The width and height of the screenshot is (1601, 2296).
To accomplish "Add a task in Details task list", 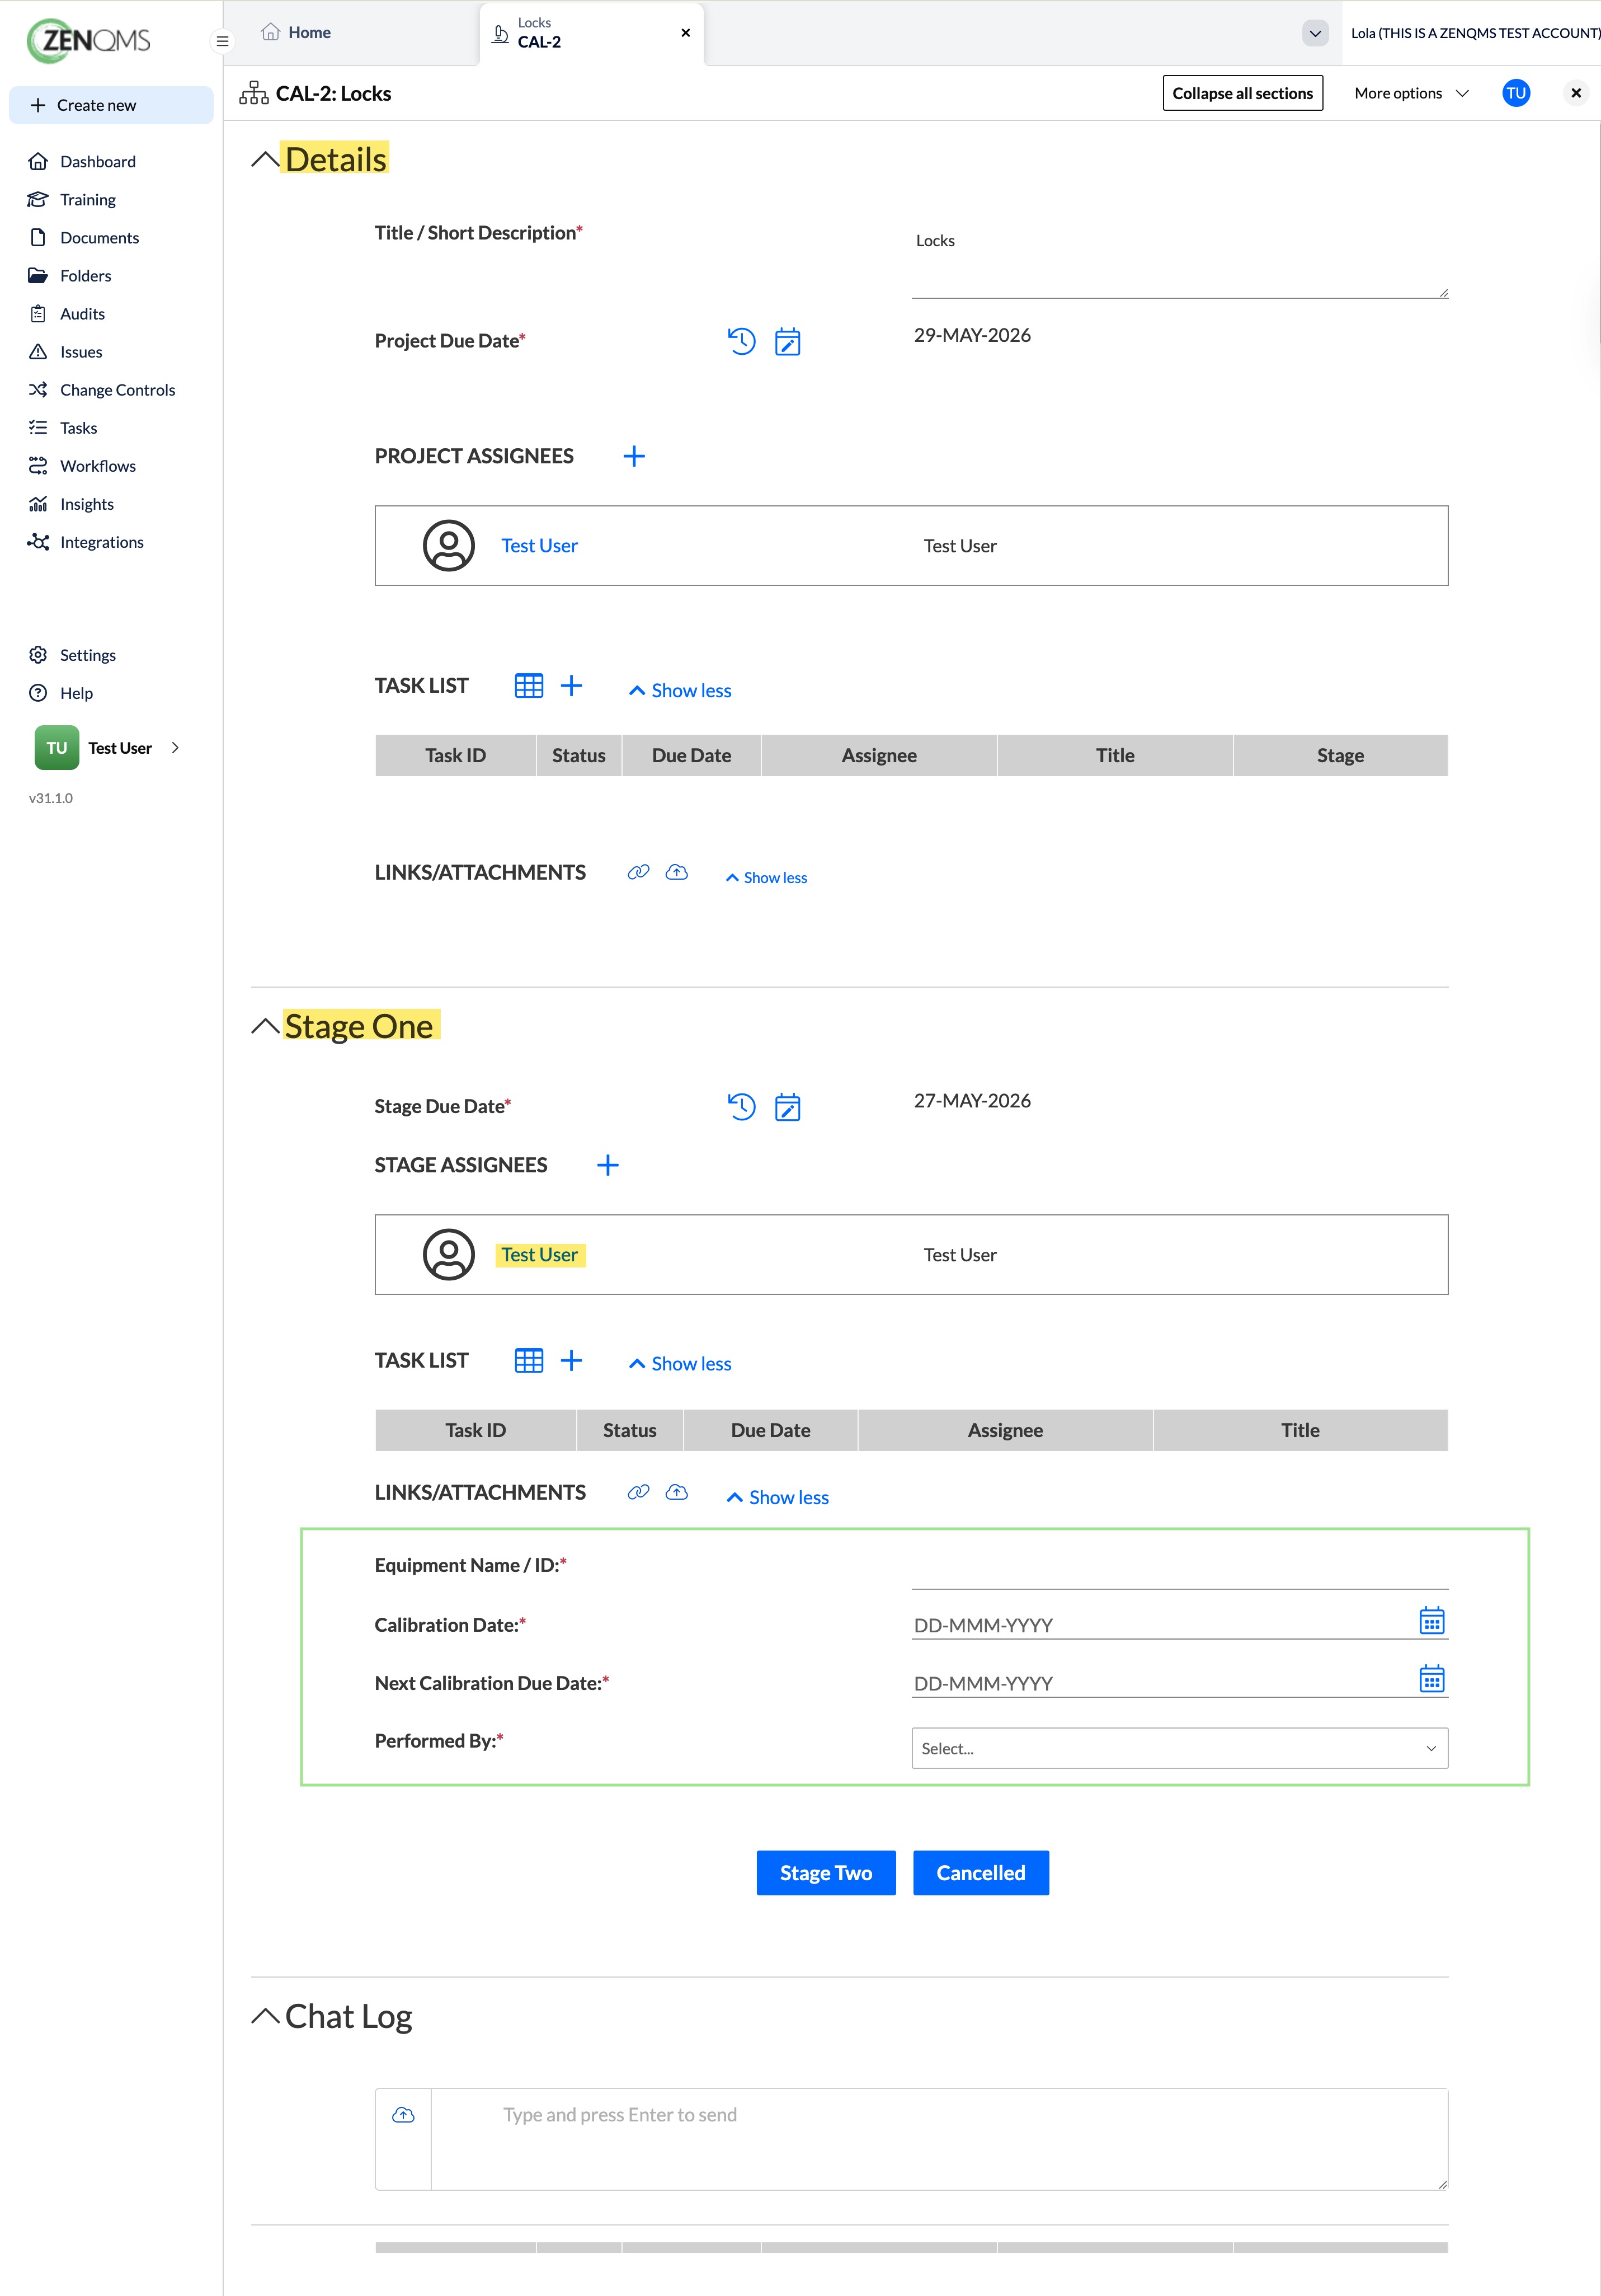I will [571, 685].
